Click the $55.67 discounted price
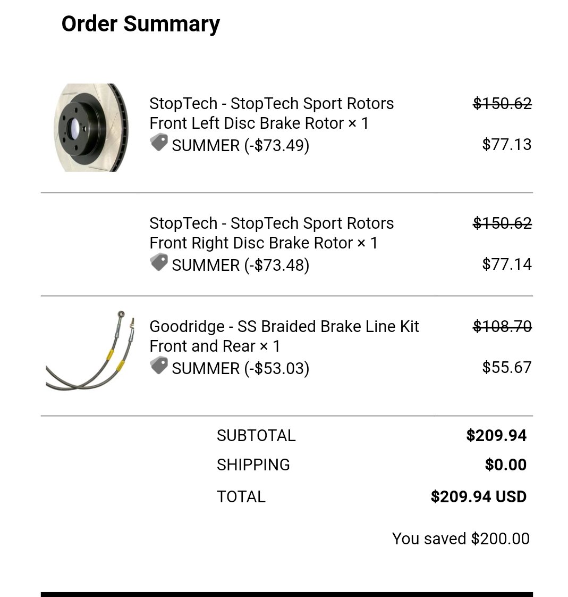568x597 pixels. point(506,367)
